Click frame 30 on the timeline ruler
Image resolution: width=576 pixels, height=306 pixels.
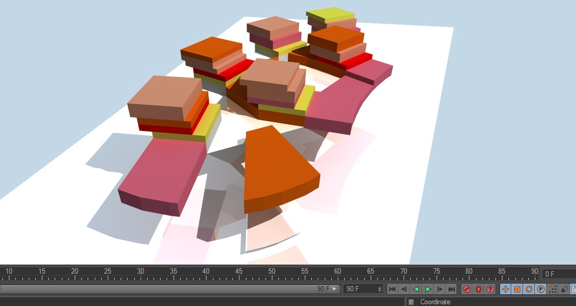click(x=141, y=272)
